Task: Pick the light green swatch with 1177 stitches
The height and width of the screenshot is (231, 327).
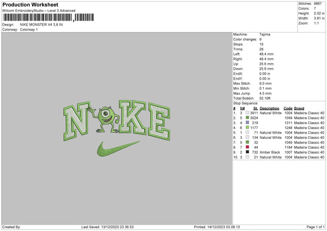Action: (247, 127)
